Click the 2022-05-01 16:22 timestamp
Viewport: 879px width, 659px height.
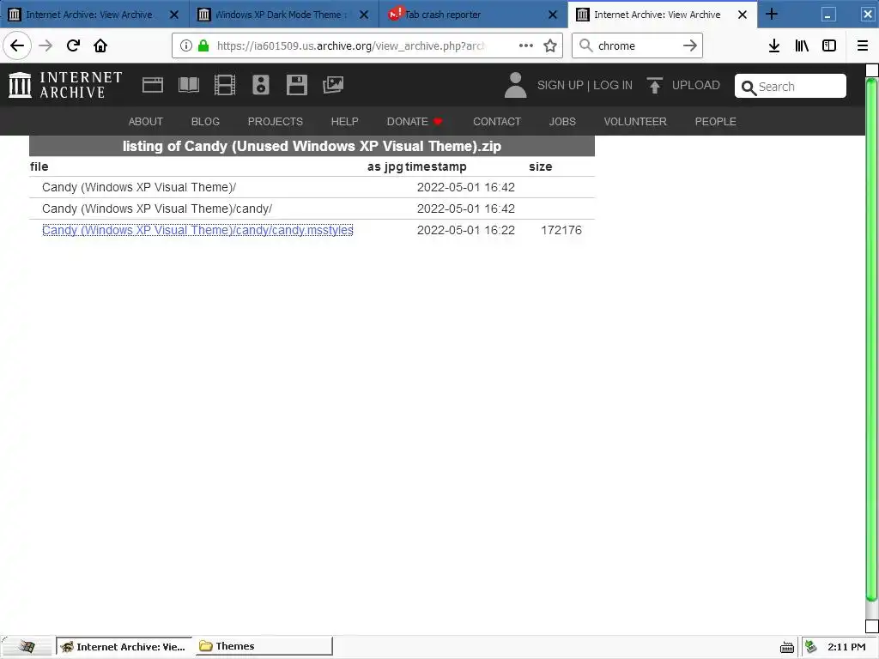(466, 230)
